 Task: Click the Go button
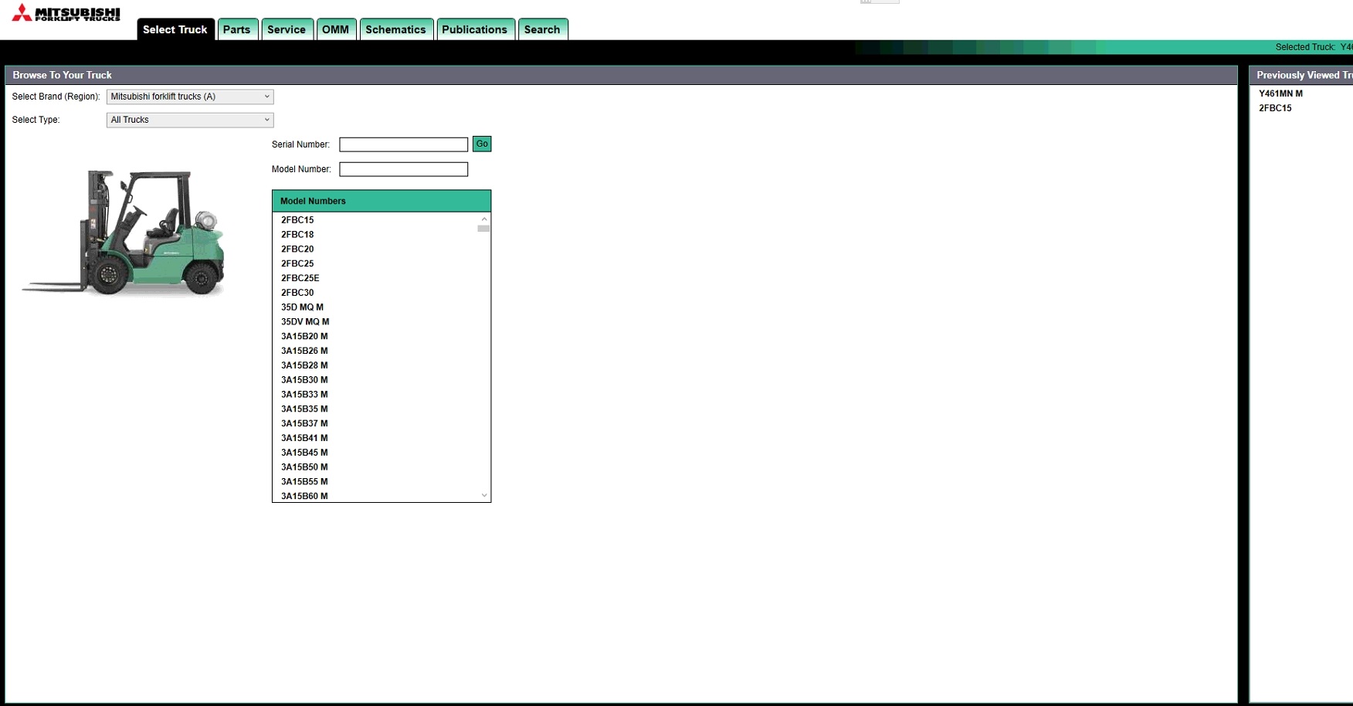tap(482, 144)
